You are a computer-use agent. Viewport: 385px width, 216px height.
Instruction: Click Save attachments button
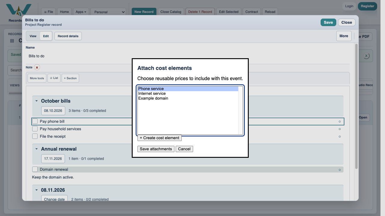click(x=156, y=149)
